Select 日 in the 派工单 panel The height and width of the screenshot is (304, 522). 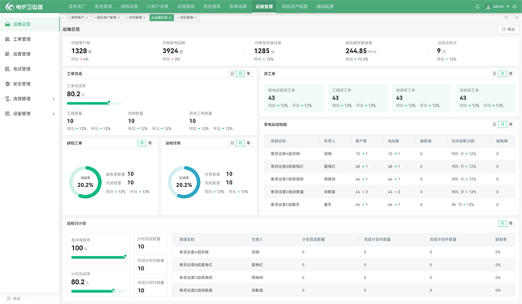495,74
